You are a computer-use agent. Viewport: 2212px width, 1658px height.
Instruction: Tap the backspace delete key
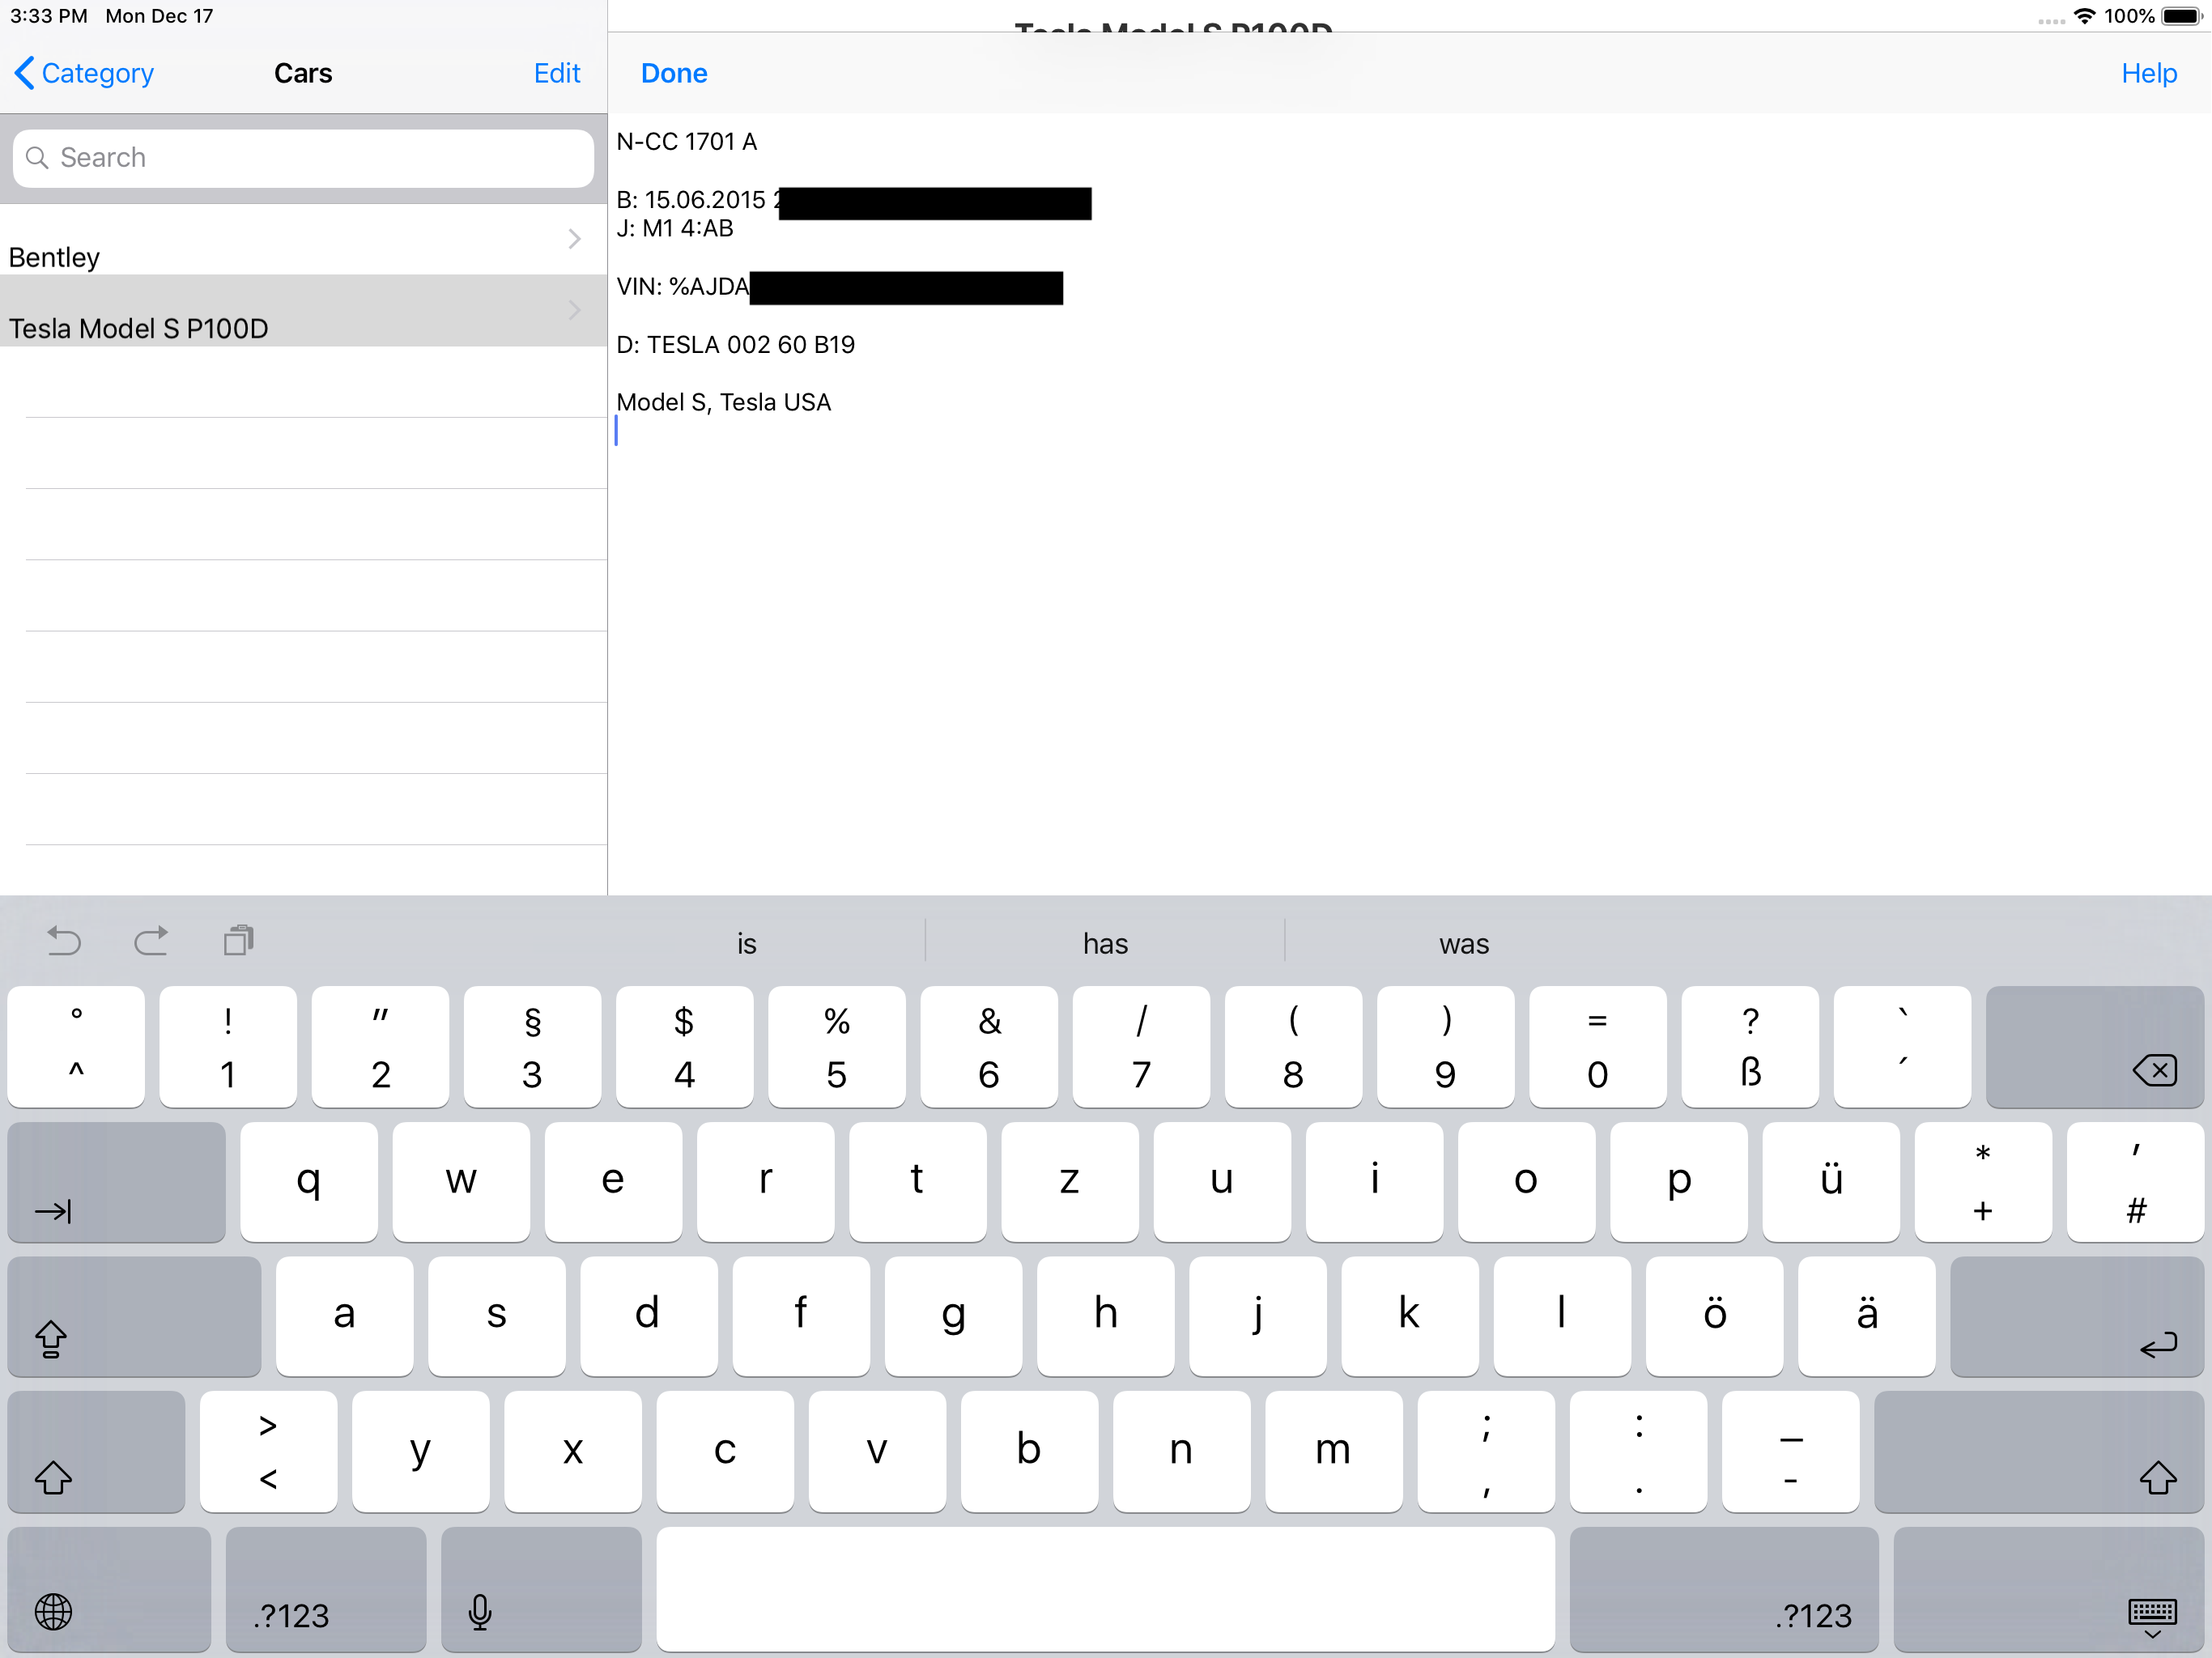click(2095, 1047)
